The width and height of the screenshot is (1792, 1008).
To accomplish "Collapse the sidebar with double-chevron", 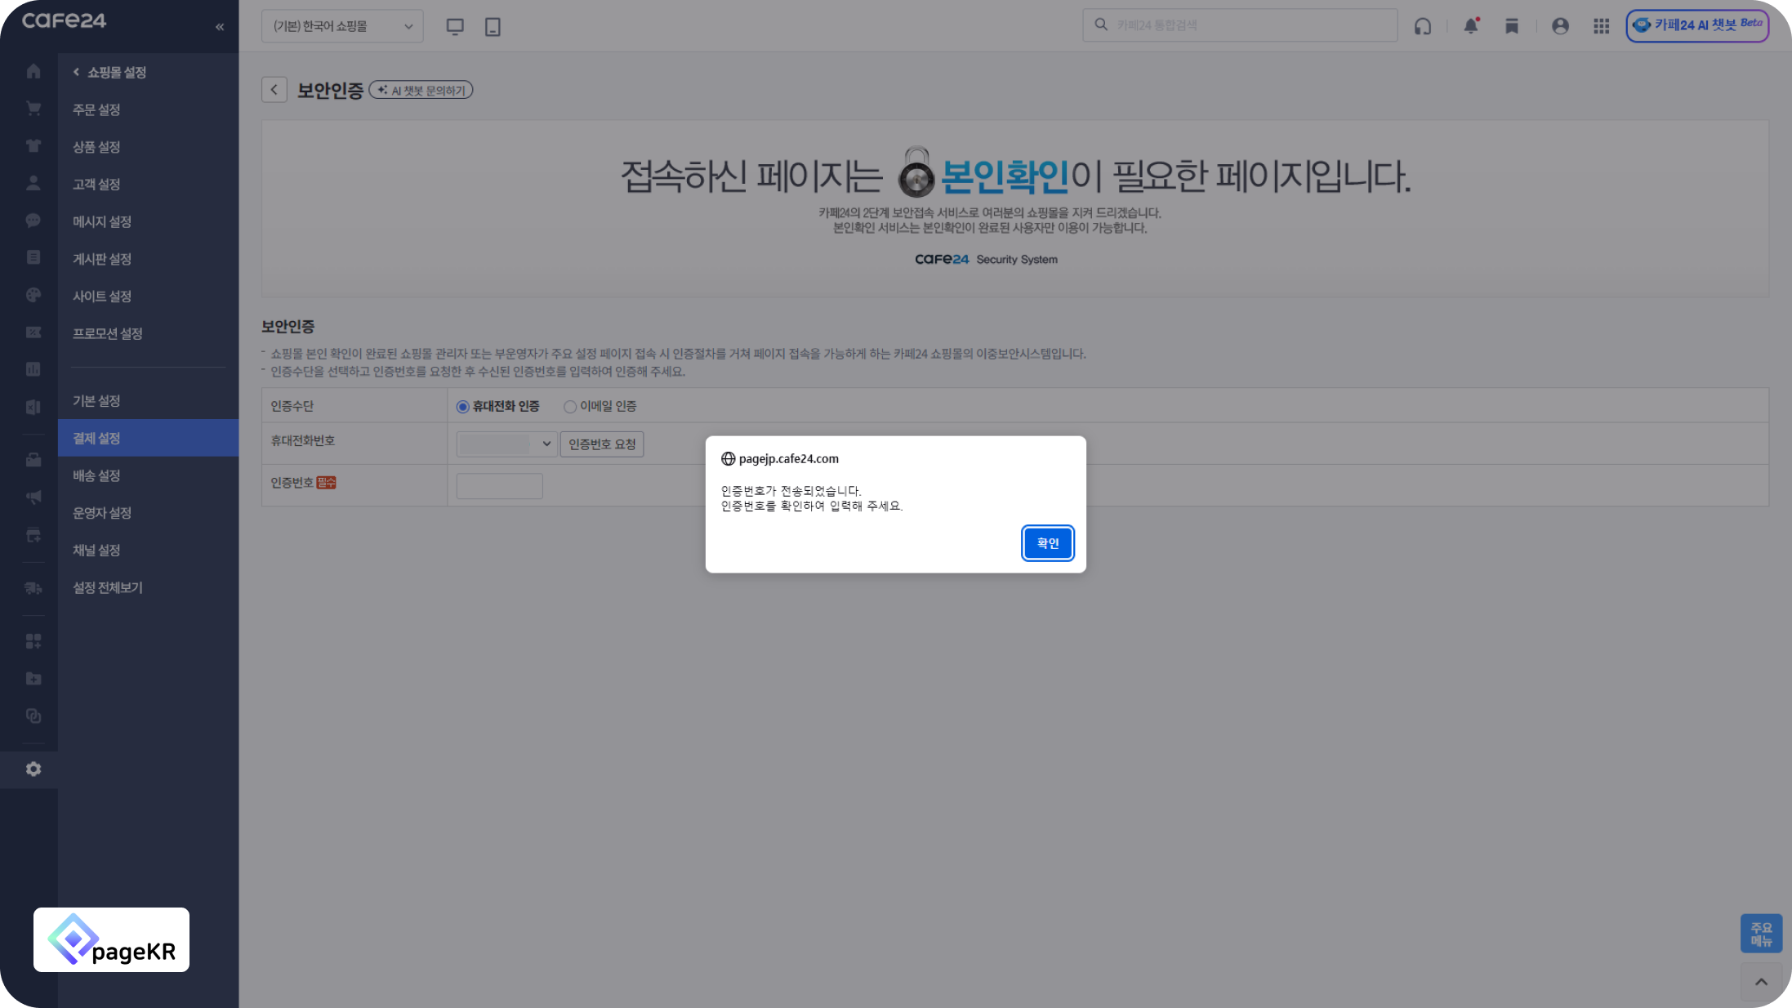I will [x=220, y=27].
